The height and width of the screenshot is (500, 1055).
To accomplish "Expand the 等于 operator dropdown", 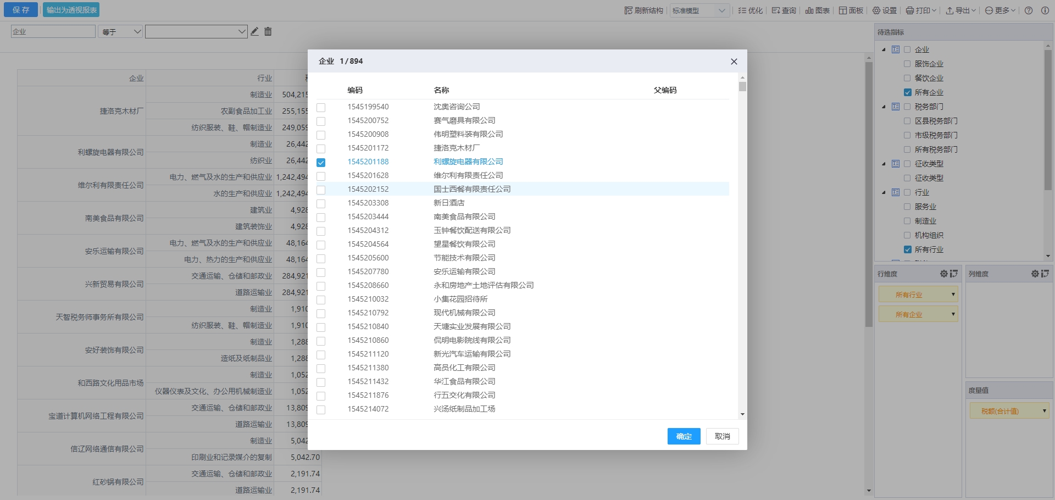I will 121,32.
